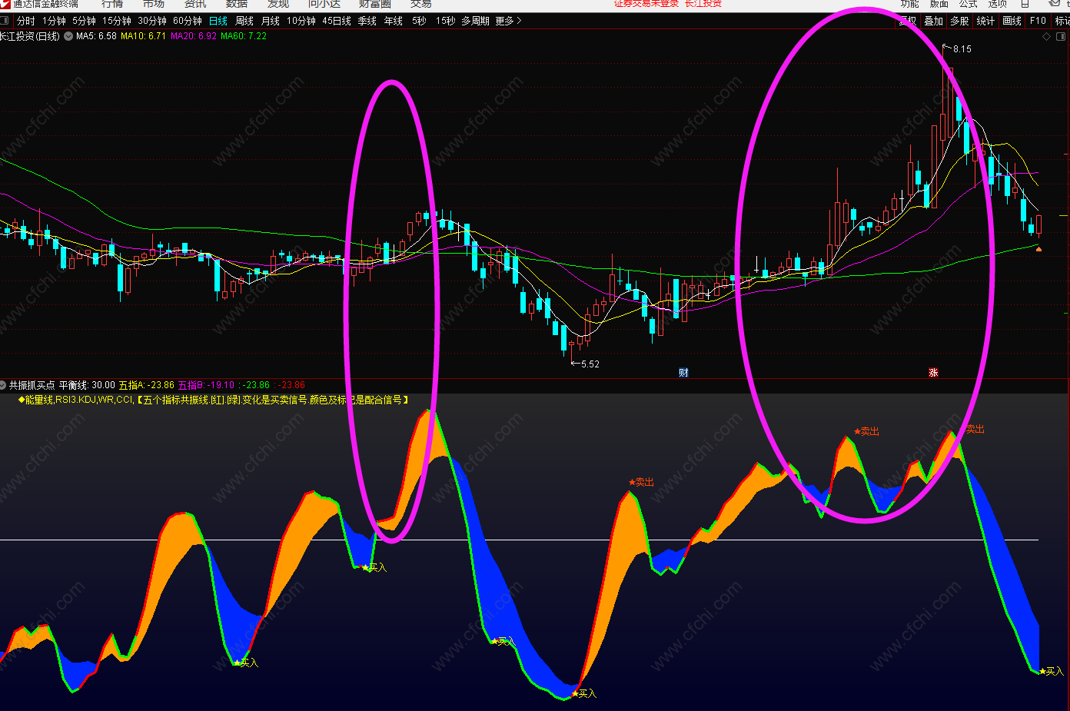Switch to the 月线 monthly tab
This screenshot has height=711, width=1070.
click(x=271, y=21)
